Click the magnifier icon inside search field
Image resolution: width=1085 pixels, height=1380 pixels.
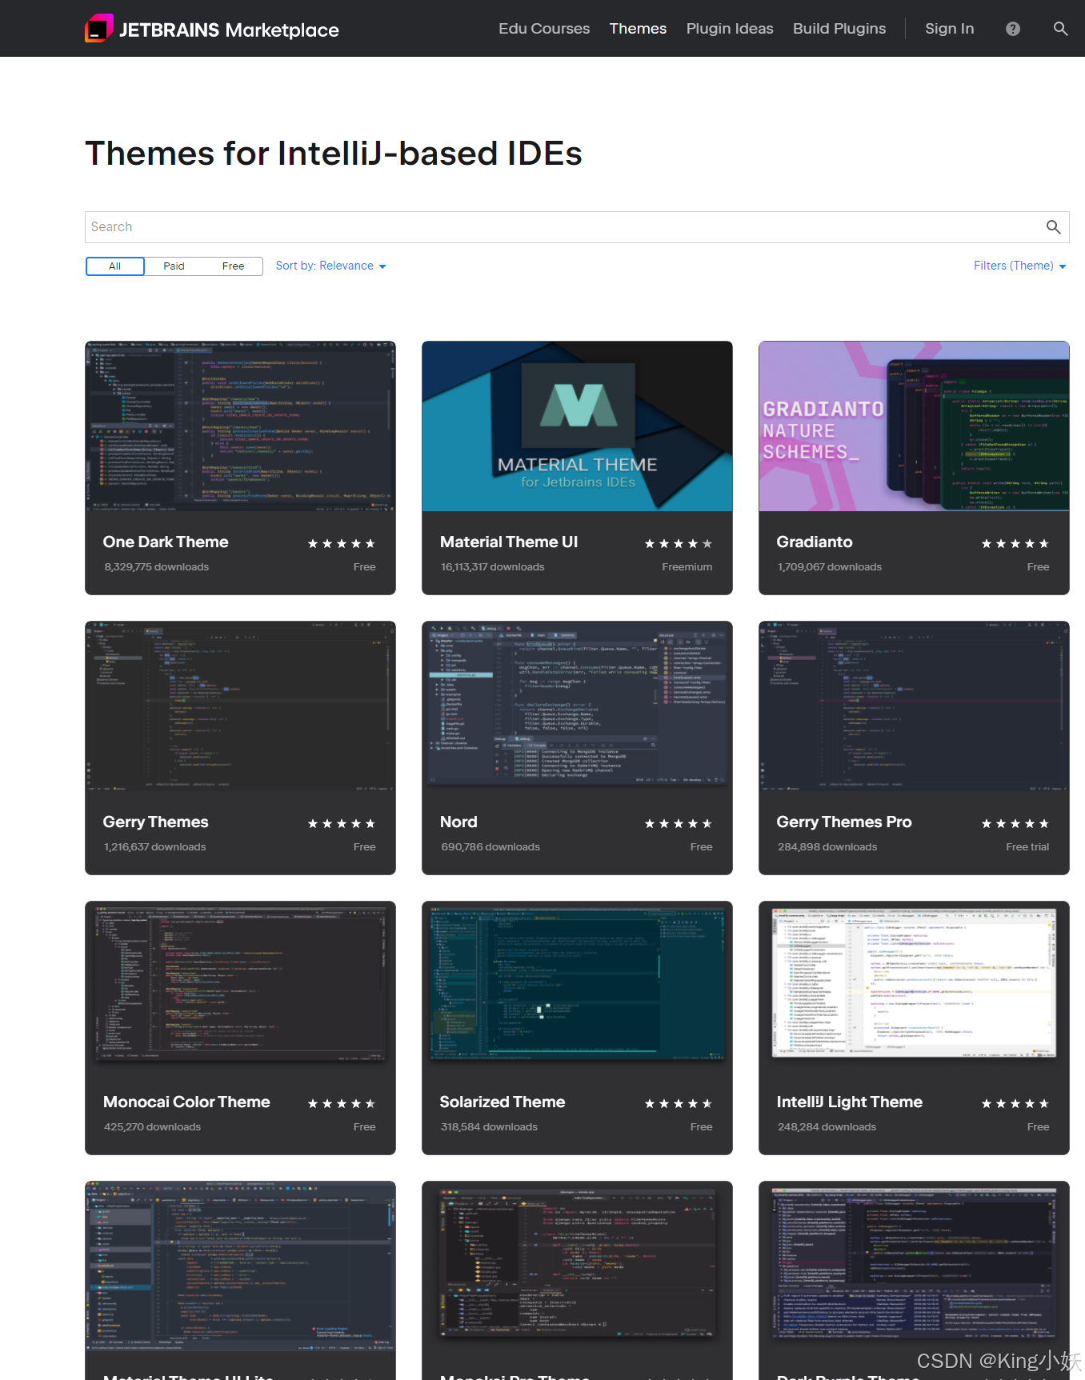(x=1053, y=227)
